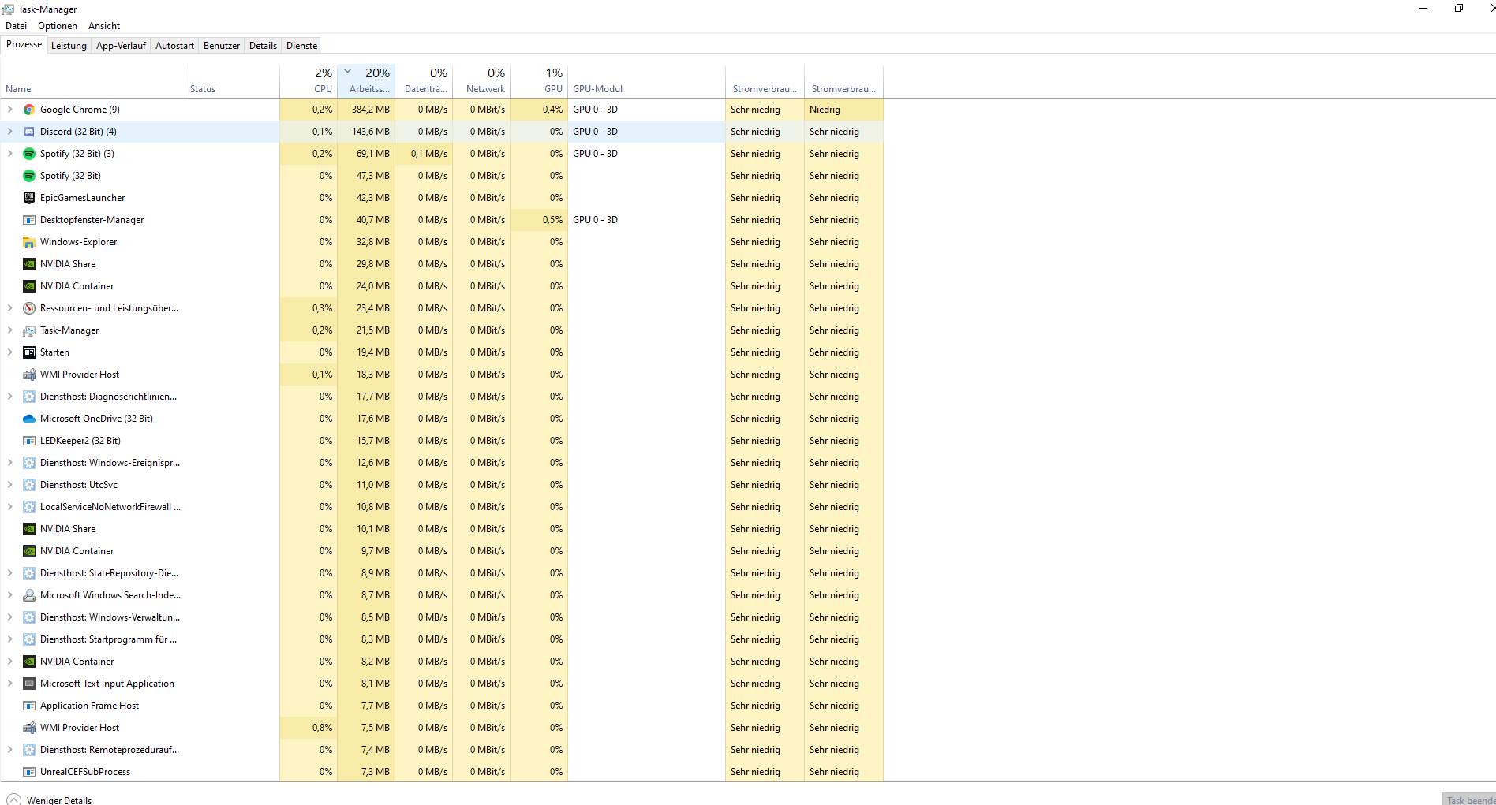The height and width of the screenshot is (805, 1496).
Task: Click the Application Frame Host icon
Action: pos(29,706)
